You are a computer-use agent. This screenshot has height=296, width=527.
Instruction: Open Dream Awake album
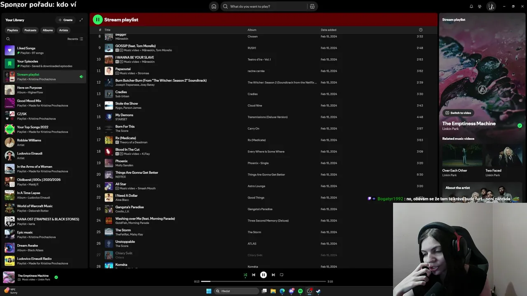(x=44, y=247)
